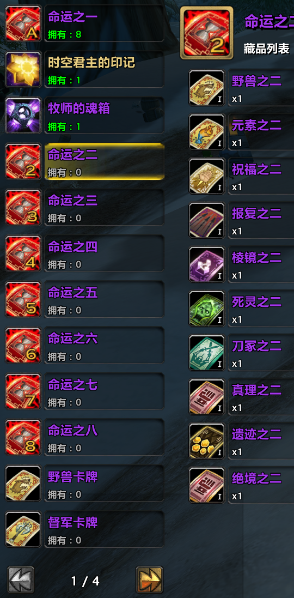
Task: Go to previous page with gray arrow
Action: (x=21, y=580)
